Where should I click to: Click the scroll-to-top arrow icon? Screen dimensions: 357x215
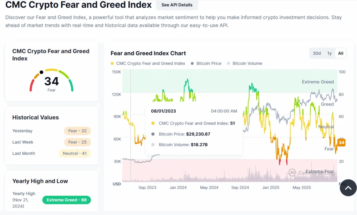coord(348,188)
